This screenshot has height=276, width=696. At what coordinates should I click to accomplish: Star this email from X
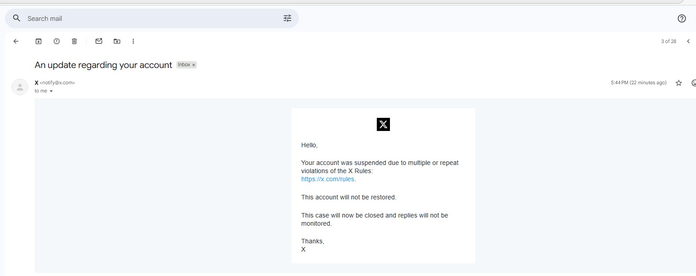(679, 83)
